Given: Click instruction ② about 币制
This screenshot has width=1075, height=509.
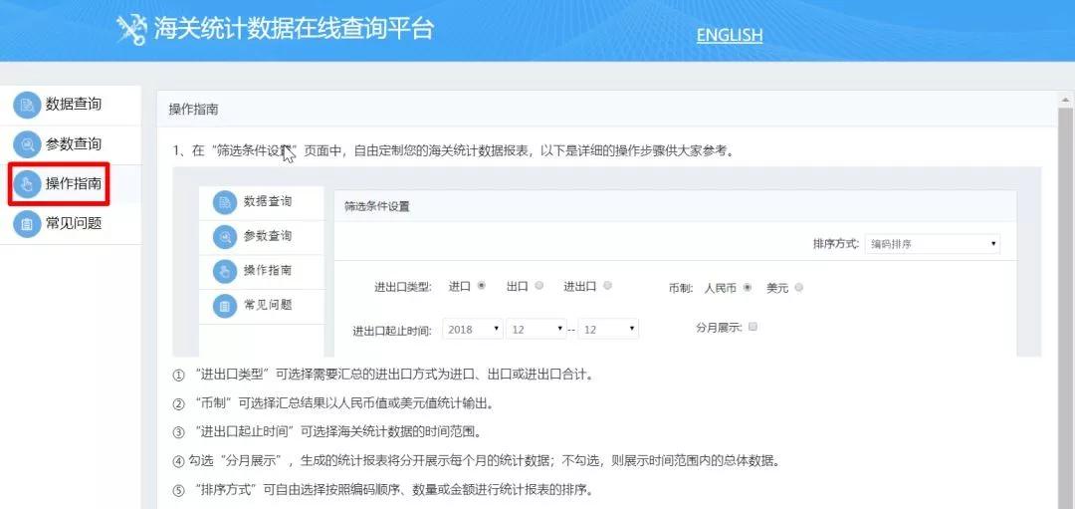Looking at the screenshot, I should click(x=333, y=404).
